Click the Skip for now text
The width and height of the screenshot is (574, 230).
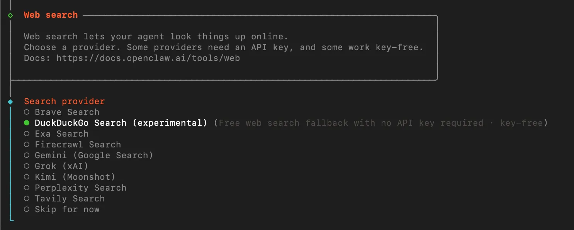(67, 210)
